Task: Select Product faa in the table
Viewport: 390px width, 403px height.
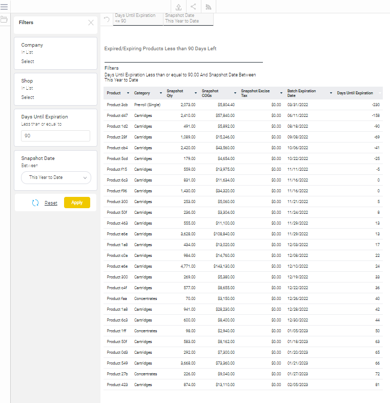Action: (x=117, y=298)
